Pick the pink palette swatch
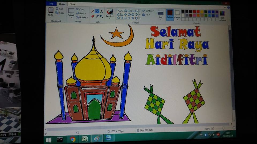 [194, 15]
